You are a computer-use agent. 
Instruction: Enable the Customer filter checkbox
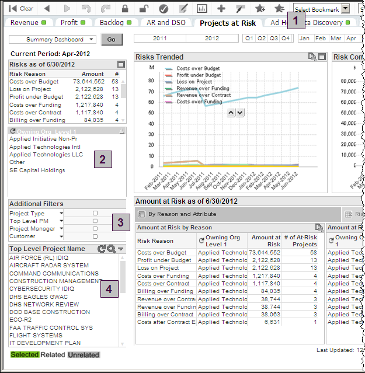95,236
